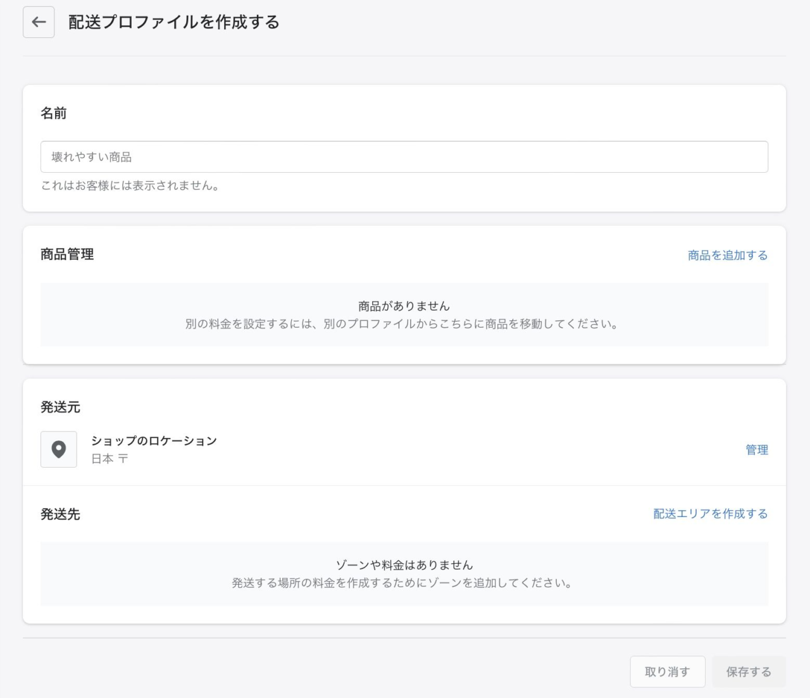Click 配送エリアを作成する link
Screen dimensions: 810x698
pos(711,514)
